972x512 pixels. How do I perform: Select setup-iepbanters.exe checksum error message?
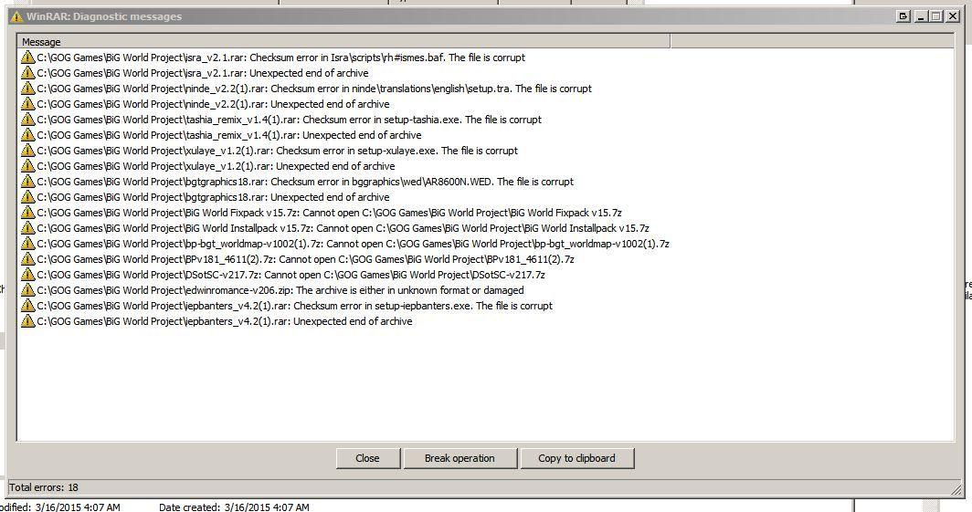pos(294,306)
